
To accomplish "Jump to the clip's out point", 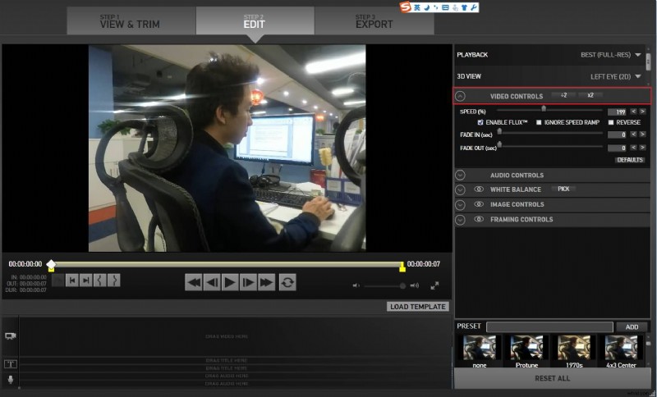I will click(x=86, y=281).
